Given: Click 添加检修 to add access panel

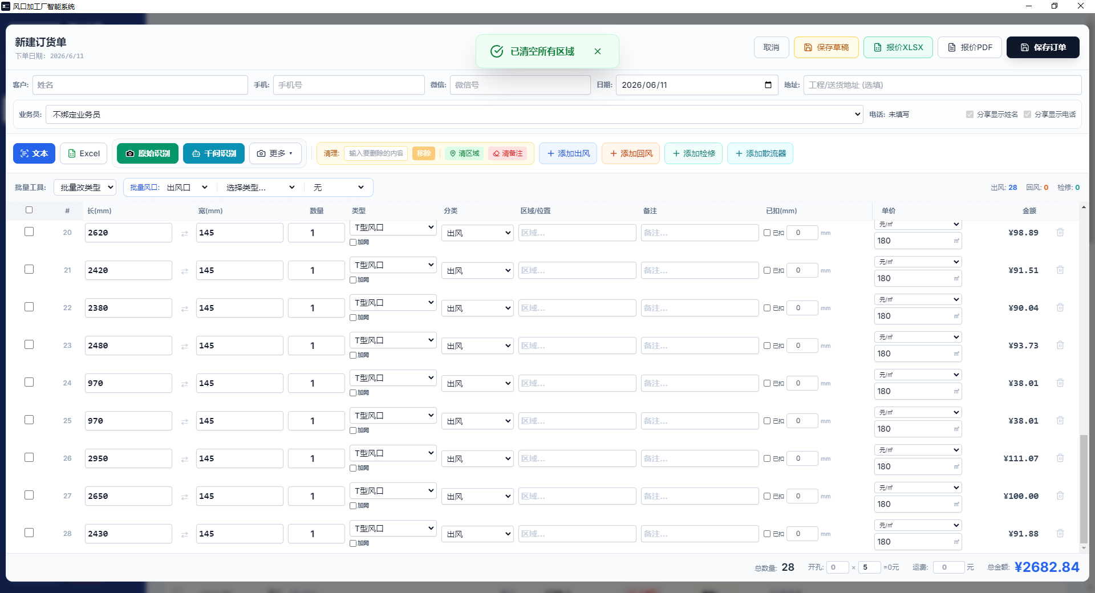Looking at the screenshot, I should point(693,153).
